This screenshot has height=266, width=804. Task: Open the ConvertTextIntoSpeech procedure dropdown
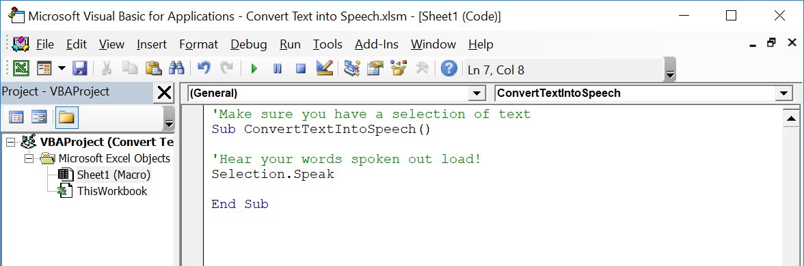pos(784,93)
